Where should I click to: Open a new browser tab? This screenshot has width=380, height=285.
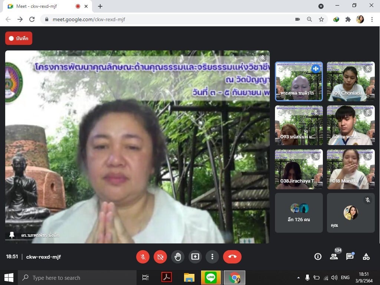pyautogui.click(x=100, y=6)
